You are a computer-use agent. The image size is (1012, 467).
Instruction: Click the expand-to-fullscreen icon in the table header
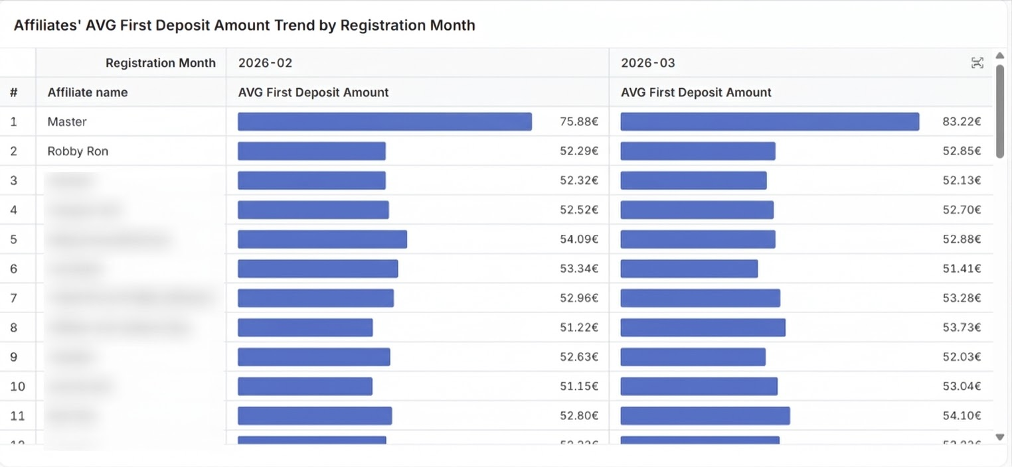977,63
